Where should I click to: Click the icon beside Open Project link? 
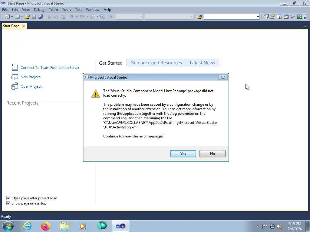click(15, 86)
